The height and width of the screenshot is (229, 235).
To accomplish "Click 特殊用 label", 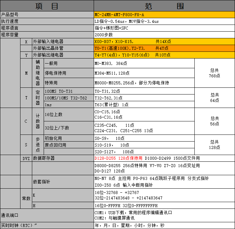I will click(69, 83).
